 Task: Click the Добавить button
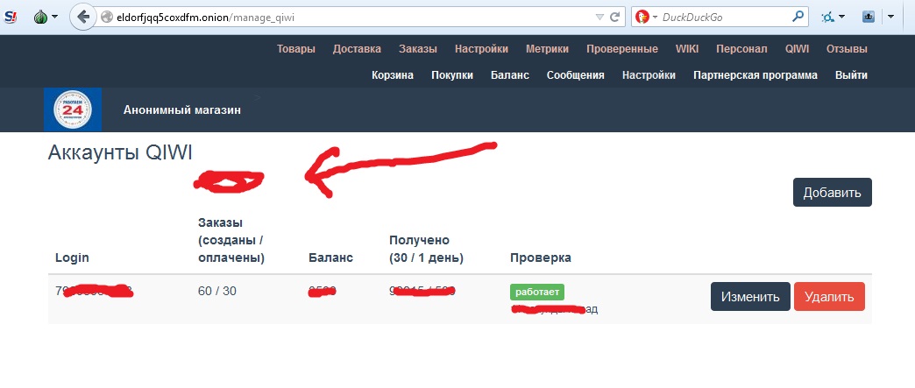(x=832, y=193)
